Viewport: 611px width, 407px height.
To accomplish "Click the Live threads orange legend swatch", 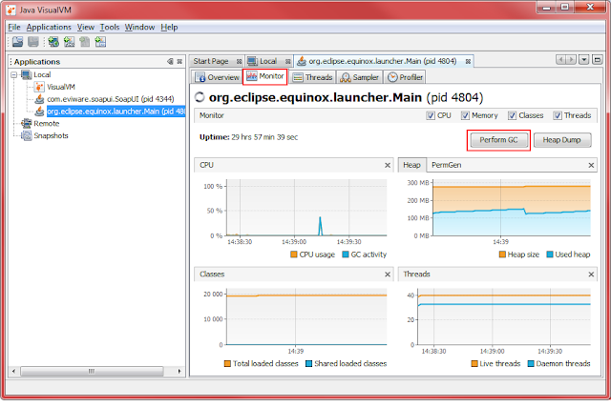I will point(474,363).
